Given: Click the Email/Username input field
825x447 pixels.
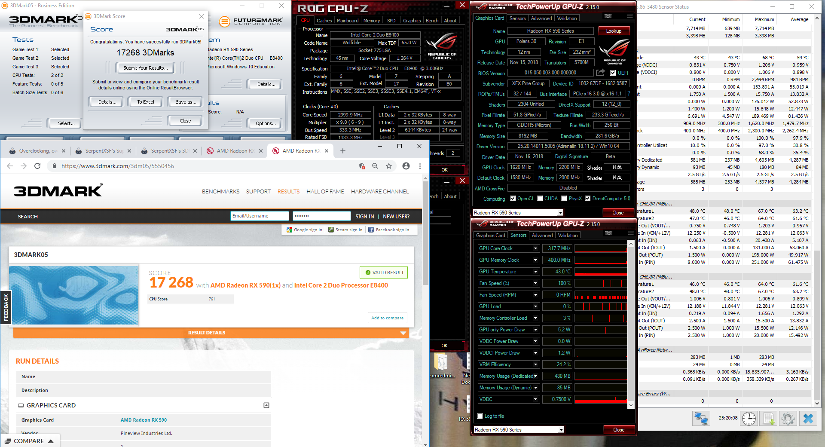Looking at the screenshot, I should pyautogui.click(x=260, y=216).
